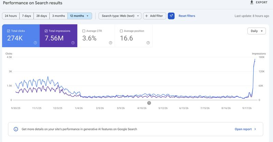Click the 7.56M impressions value
Image resolution: width=273 pixels, height=142 pixels.
54,38
